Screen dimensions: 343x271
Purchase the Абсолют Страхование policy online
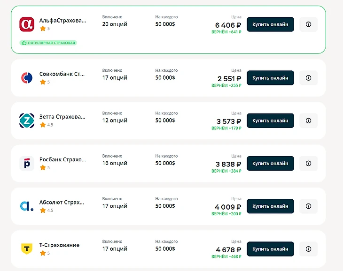coord(270,206)
